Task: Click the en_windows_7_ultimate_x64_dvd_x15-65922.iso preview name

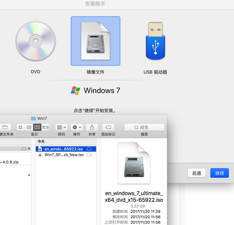Action: pos(134,196)
